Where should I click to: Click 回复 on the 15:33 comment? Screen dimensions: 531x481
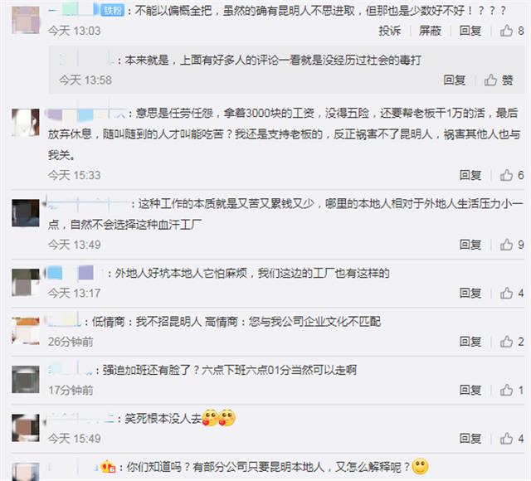point(470,175)
